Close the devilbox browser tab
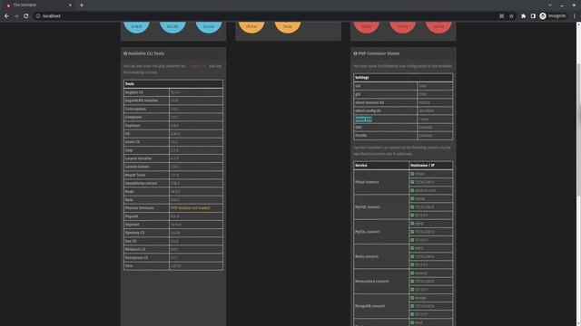The height and width of the screenshot is (326, 581). pyautogui.click(x=71, y=5)
